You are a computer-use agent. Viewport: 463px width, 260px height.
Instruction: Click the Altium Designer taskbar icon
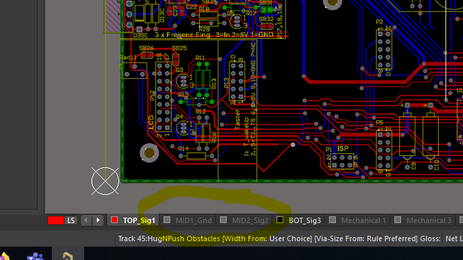coord(67,255)
